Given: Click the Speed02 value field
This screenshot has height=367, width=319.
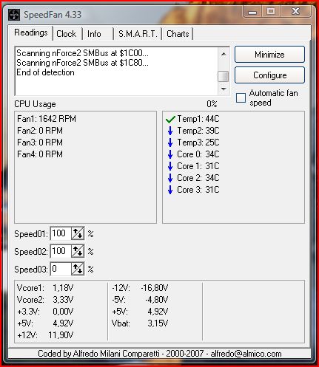Looking at the screenshot, I should (61, 251).
